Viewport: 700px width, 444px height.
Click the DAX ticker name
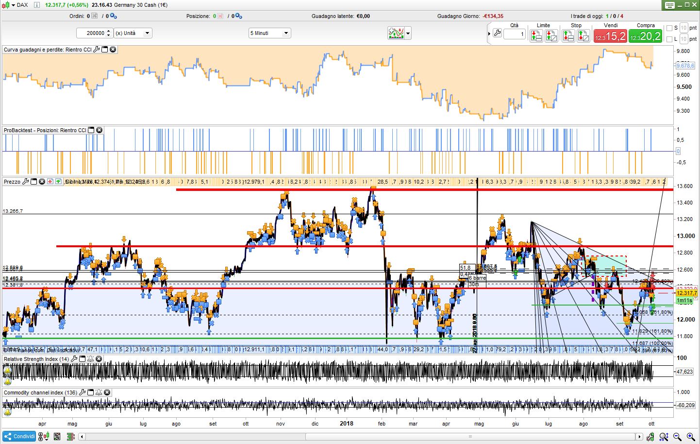click(22, 5)
